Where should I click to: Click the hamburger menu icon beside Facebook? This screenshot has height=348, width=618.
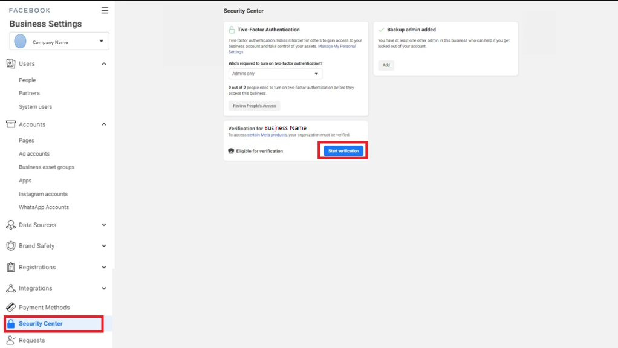coord(105,10)
